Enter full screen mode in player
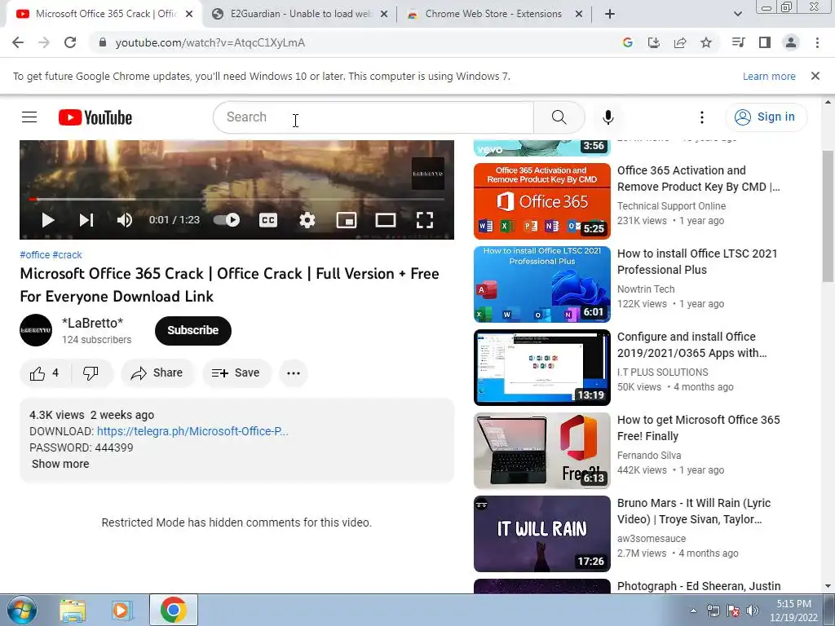Screen dimensions: 835x626 point(424,220)
